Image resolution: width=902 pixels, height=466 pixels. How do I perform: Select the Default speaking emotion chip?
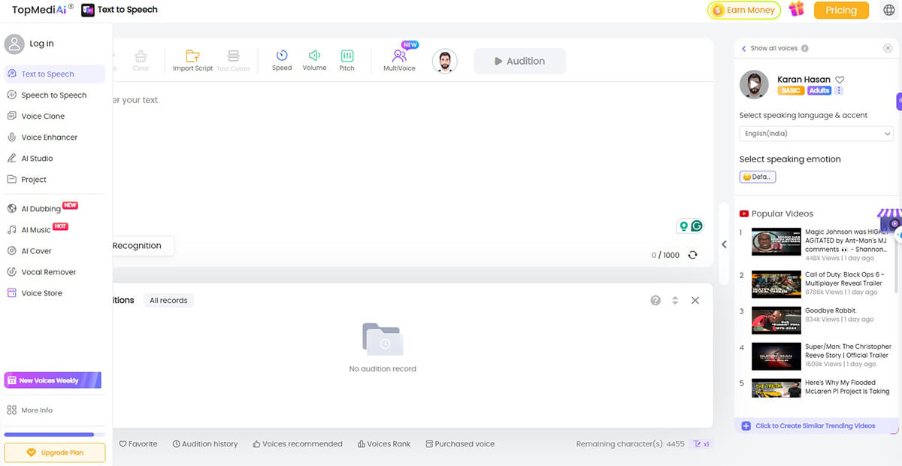[x=758, y=177]
